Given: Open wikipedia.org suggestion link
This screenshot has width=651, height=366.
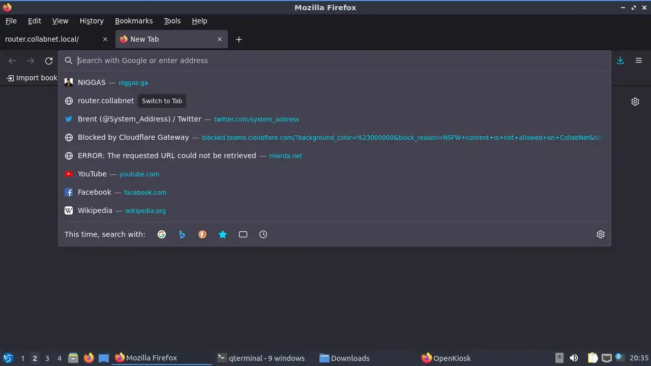Looking at the screenshot, I should pos(145,211).
